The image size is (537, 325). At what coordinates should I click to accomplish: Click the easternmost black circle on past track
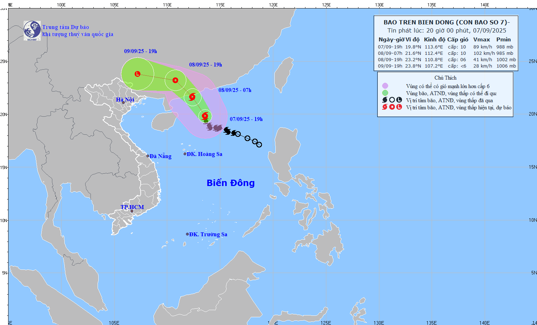[x=259, y=144]
